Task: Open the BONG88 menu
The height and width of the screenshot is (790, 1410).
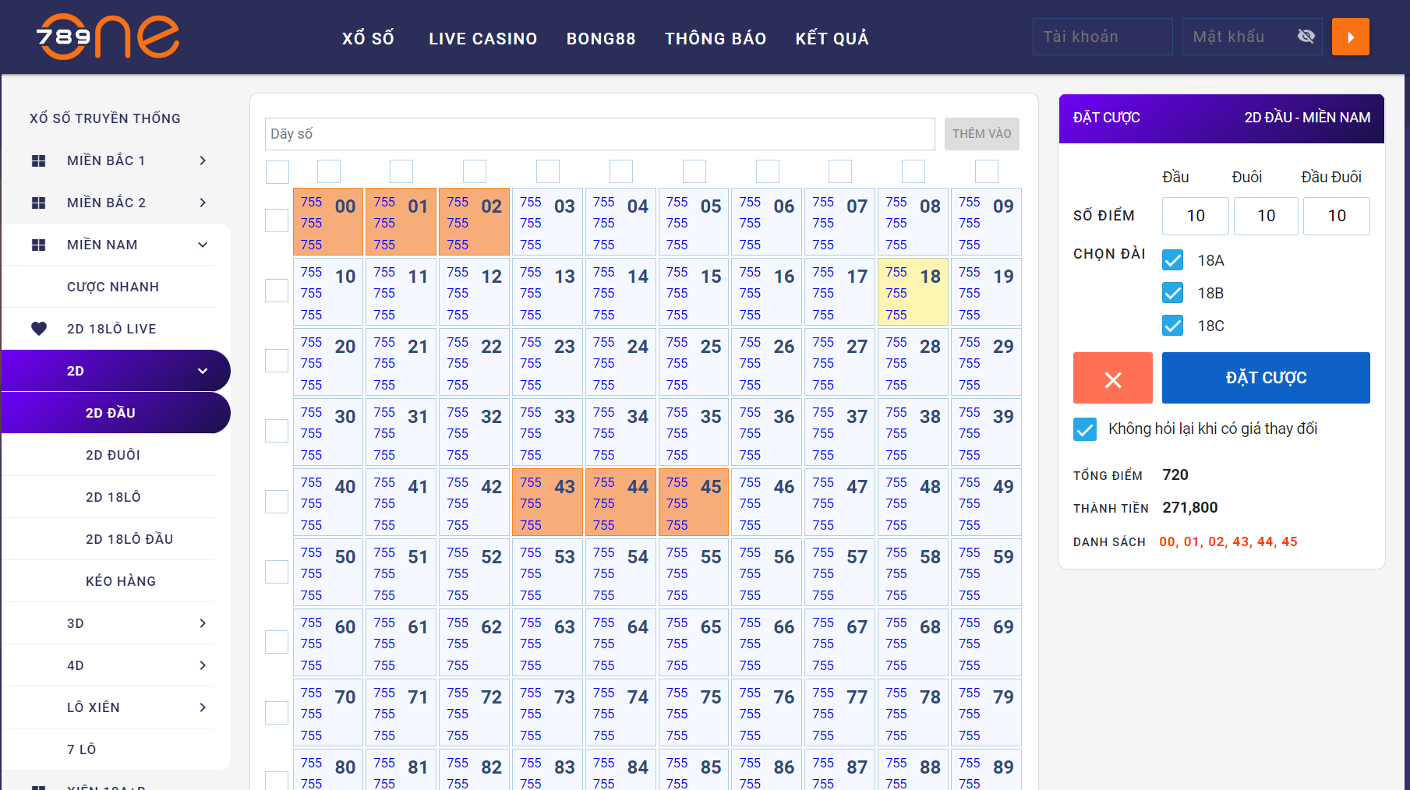Action: point(601,38)
